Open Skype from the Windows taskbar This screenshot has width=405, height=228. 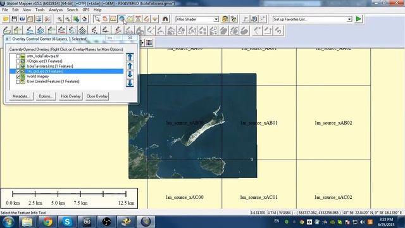pyautogui.click(x=67, y=222)
